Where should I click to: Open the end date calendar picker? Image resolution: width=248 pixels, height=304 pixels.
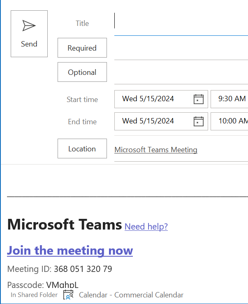click(199, 121)
